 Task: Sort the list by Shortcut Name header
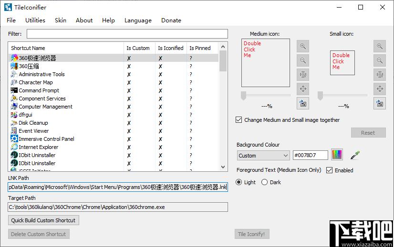pyautogui.click(x=66, y=48)
